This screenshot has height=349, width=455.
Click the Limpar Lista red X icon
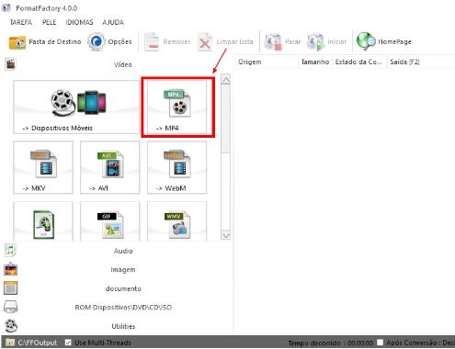coord(205,41)
